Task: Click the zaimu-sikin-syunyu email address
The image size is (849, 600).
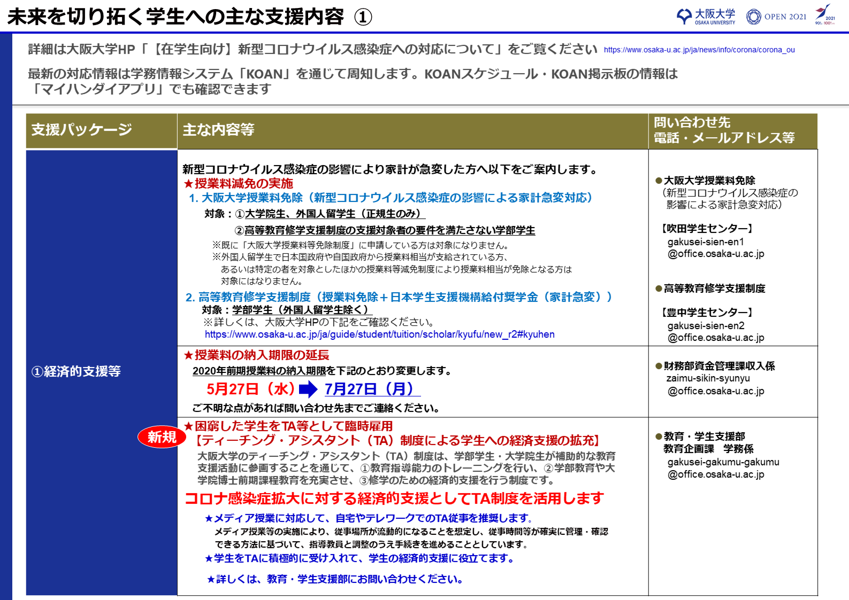Action: (715, 385)
